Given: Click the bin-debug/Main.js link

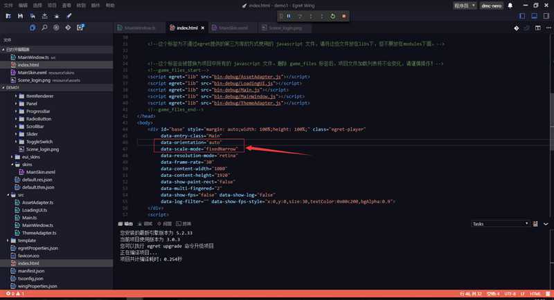Looking at the screenshot, I should point(237,90).
